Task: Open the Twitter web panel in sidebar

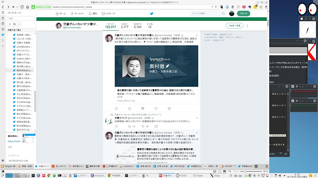Action: [3, 35]
